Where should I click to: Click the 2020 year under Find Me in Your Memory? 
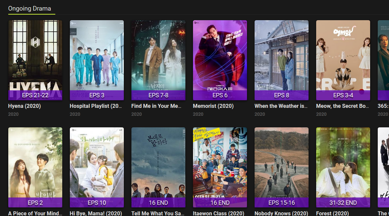click(x=136, y=114)
